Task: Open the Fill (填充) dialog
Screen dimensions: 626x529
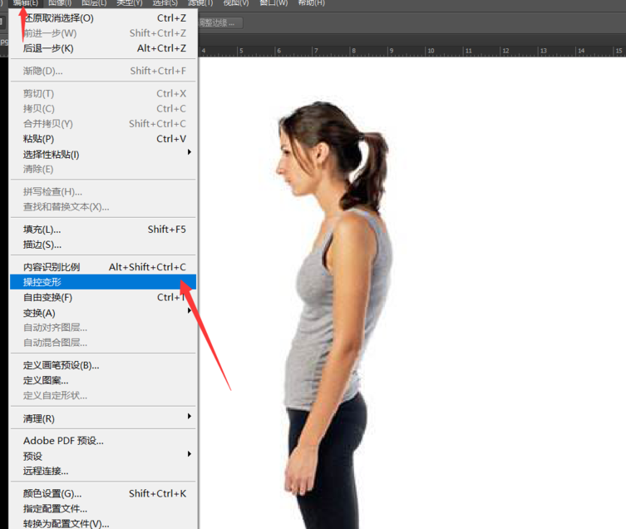Action: 42,229
